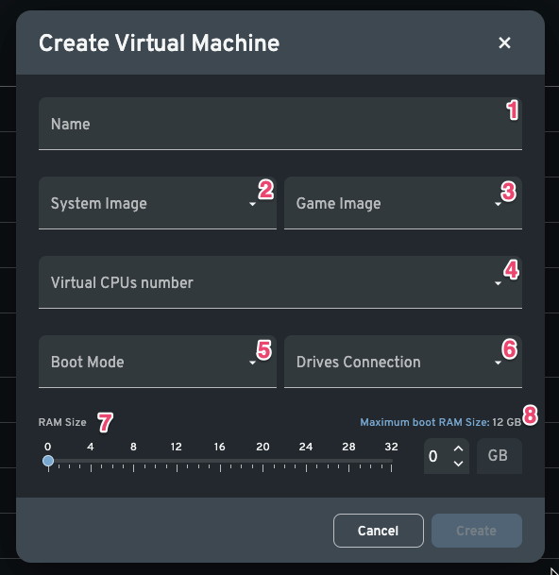
Task: Click the Cancel button
Action: (x=378, y=531)
